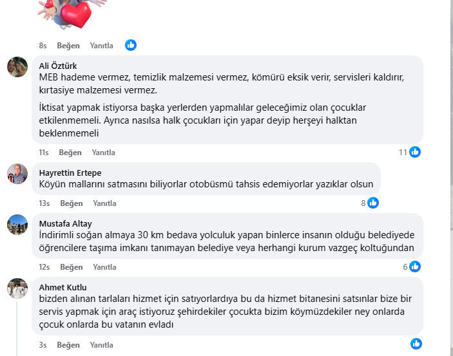Like Hayrettin Ertepe's comment with Beğen
The width and height of the screenshot is (453, 356).
point(72,203)
